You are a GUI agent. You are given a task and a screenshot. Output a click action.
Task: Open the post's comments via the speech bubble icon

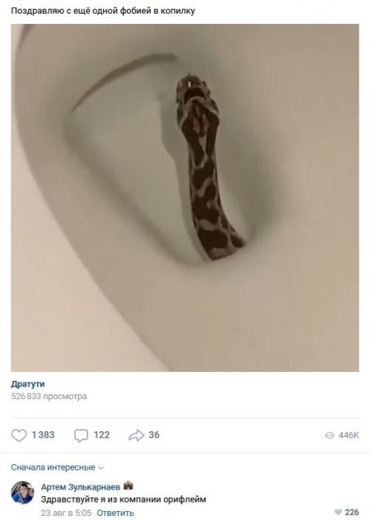click(81, 435)
